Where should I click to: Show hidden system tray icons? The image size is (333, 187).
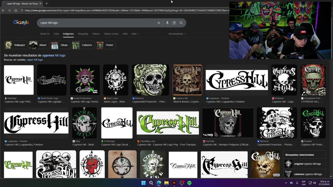coord(286,183)
